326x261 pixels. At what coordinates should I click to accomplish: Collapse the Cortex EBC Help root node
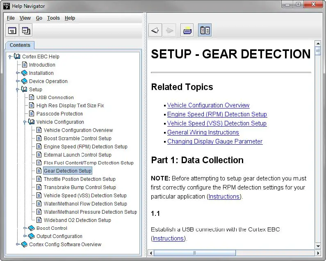[x=10, y=57]
